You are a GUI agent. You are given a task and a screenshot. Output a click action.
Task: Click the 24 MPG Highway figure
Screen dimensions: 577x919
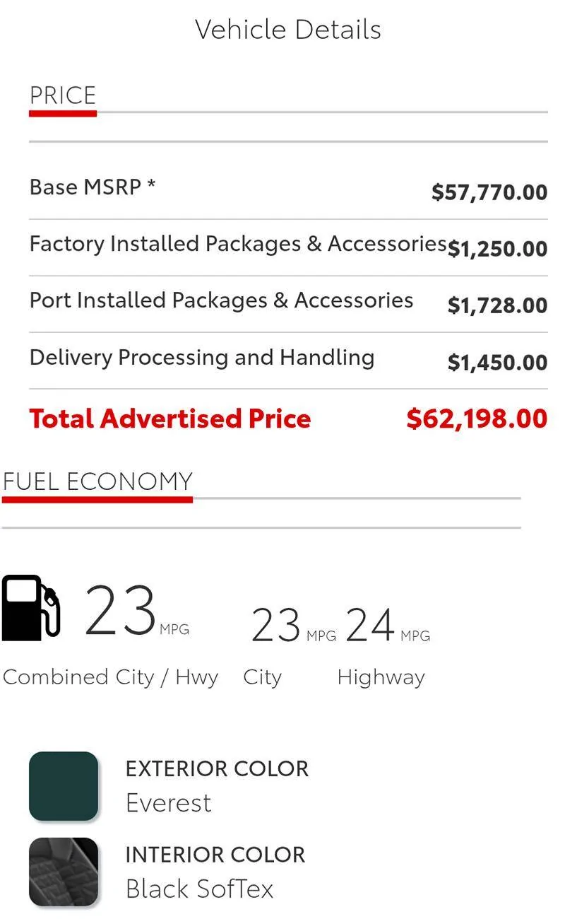[370, 626]
